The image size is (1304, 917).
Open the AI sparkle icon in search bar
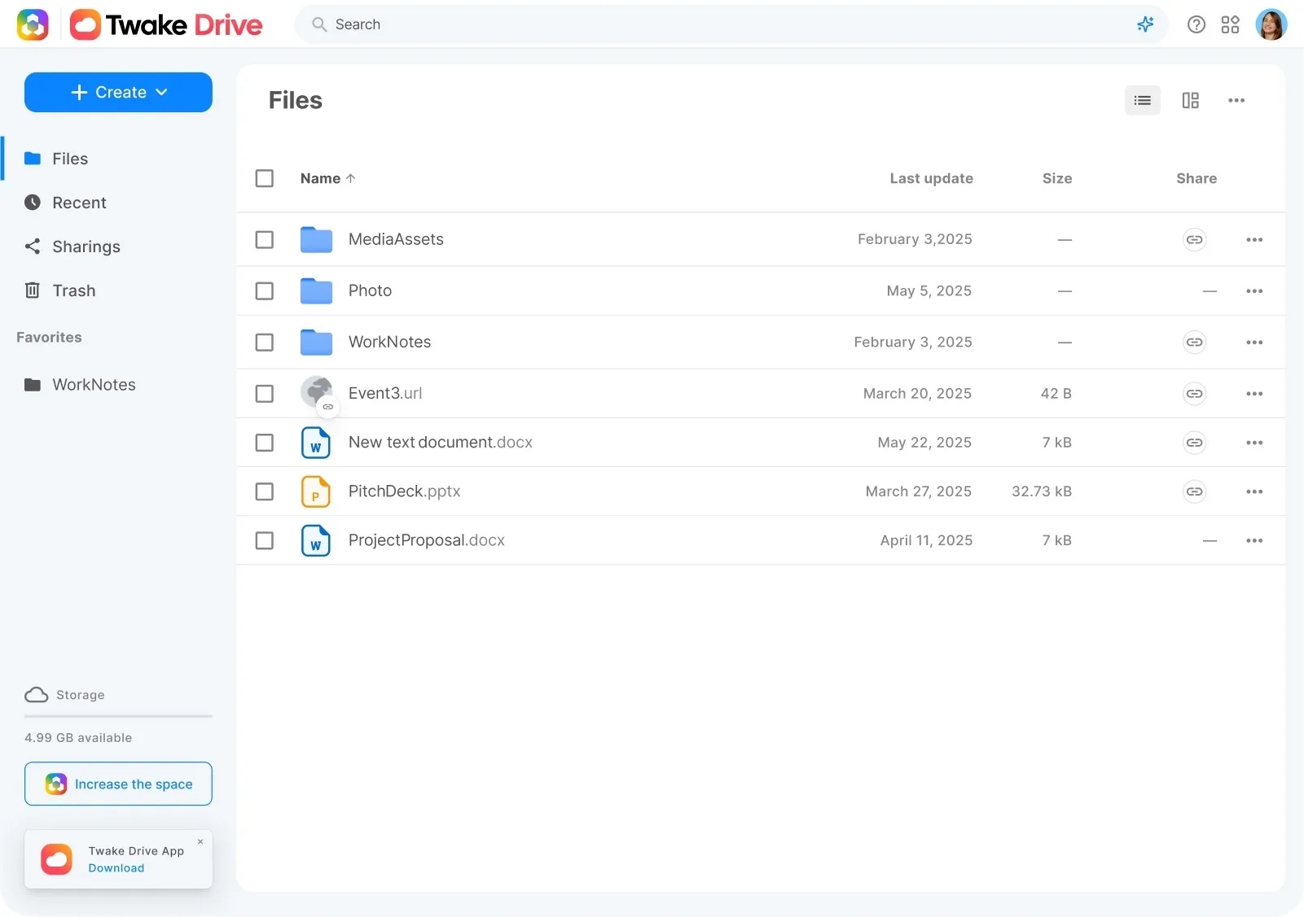(1145, 24)
